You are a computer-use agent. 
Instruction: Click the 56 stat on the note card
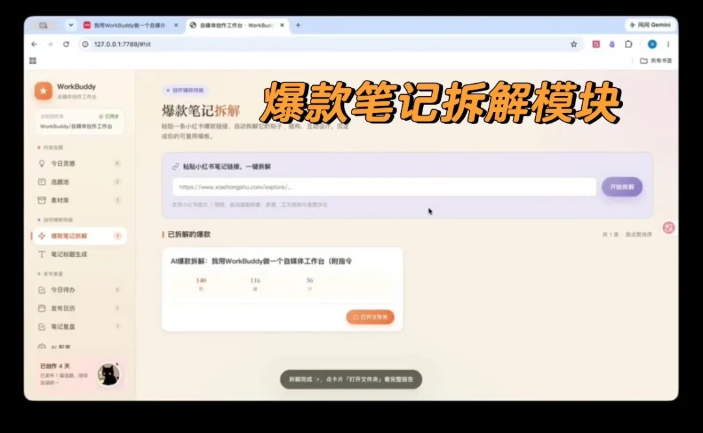[309, 284]
